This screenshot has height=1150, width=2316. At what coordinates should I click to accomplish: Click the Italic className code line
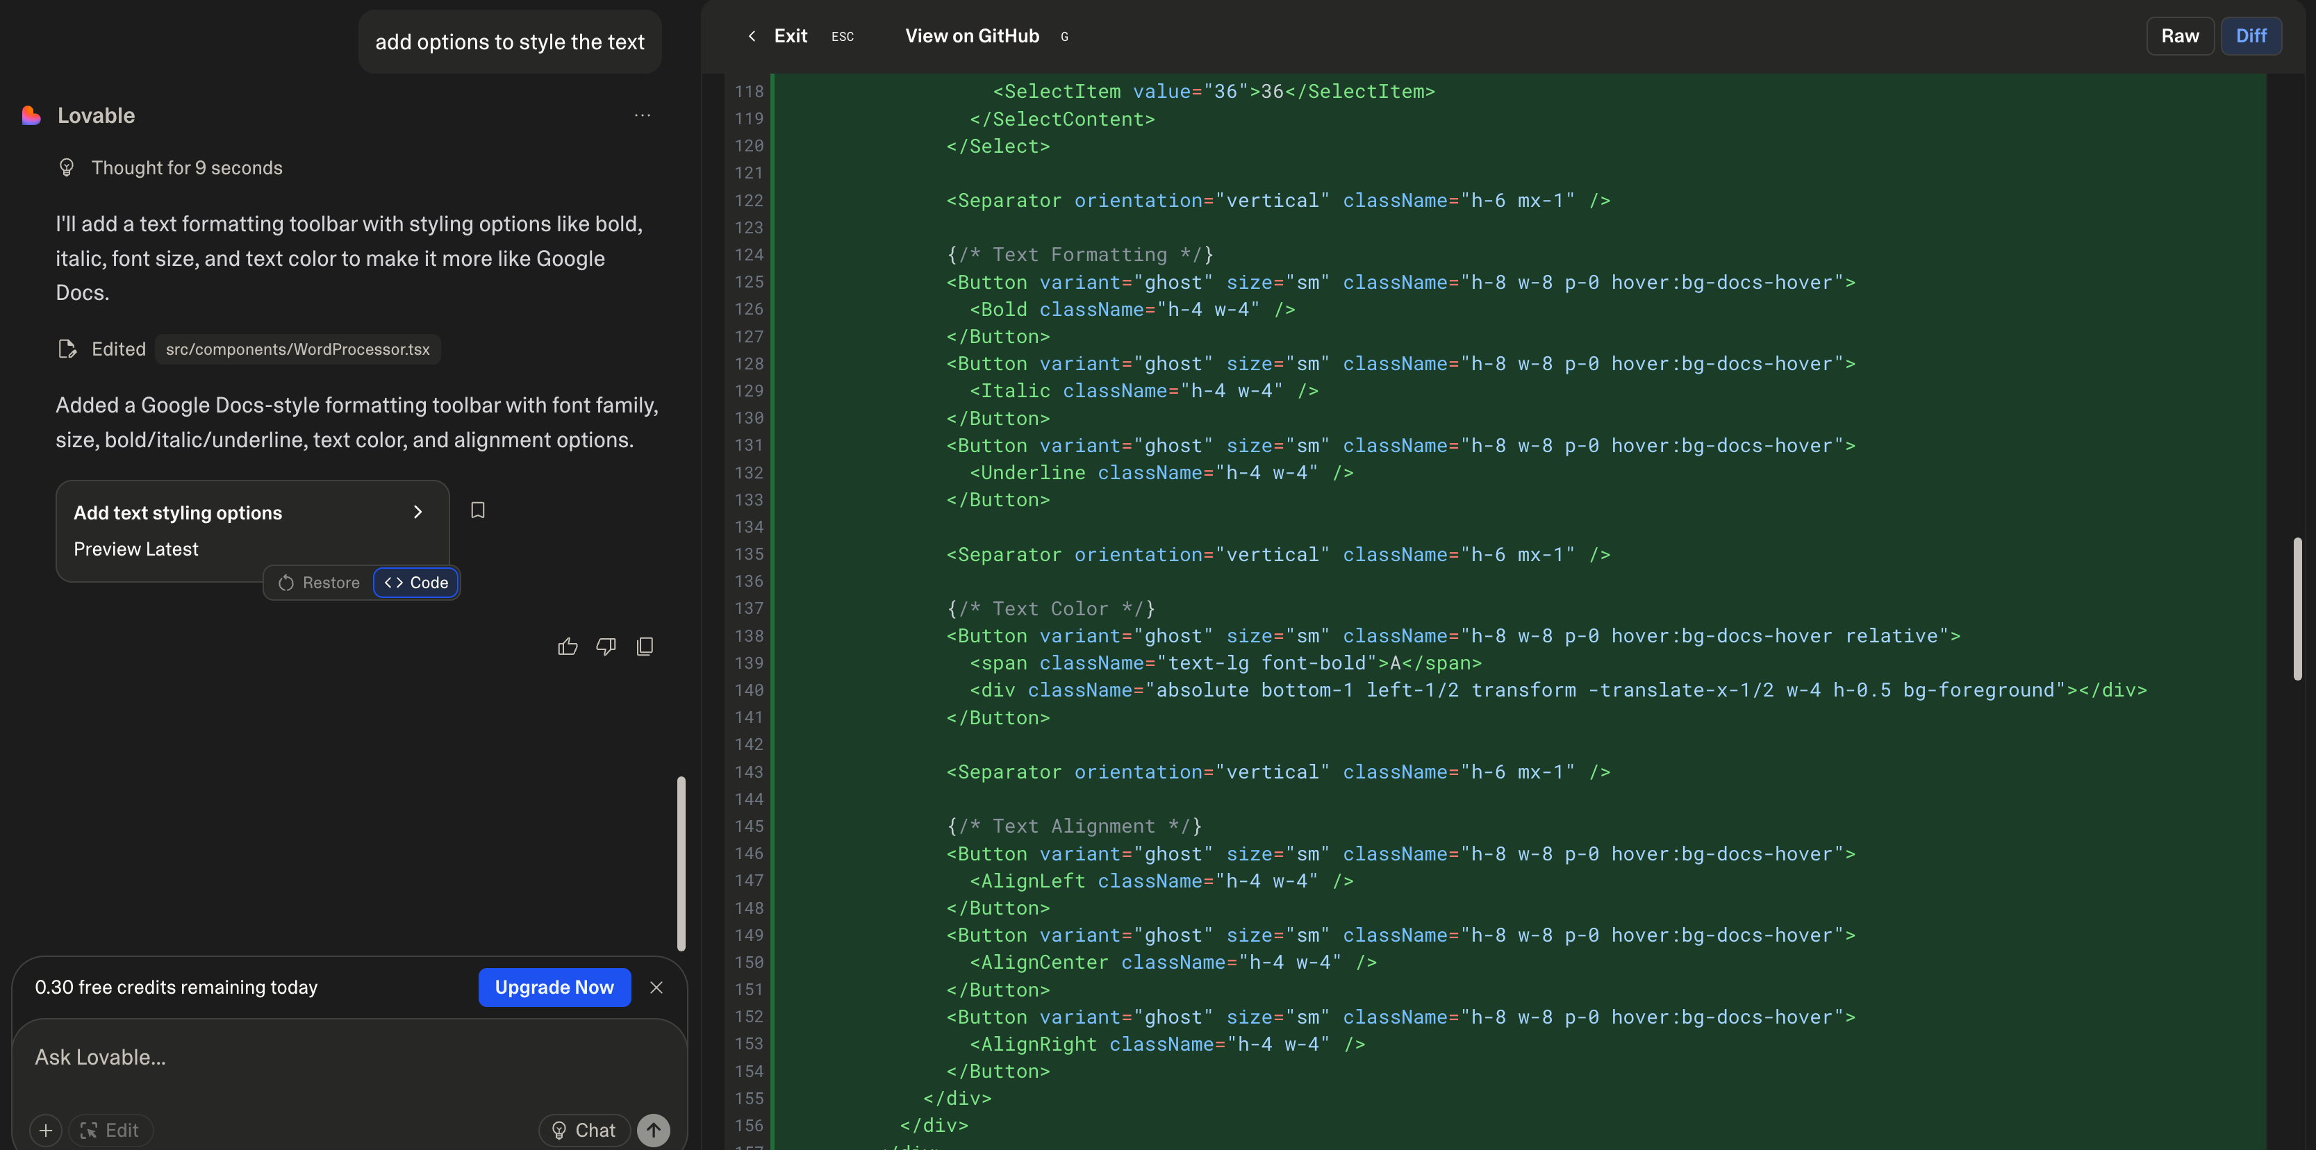point(1143,391)
